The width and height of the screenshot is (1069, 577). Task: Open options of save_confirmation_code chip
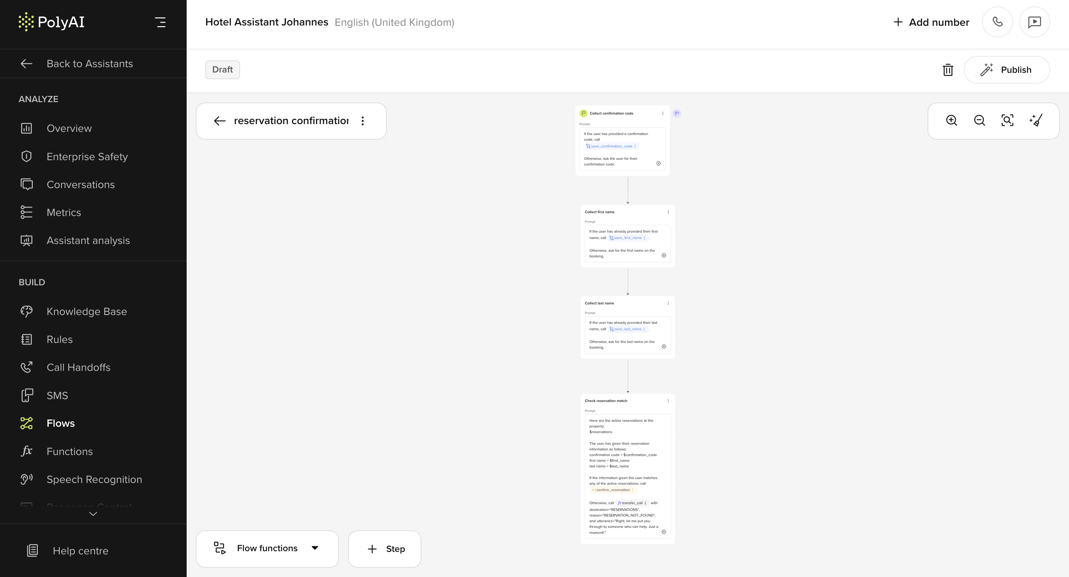635,146
